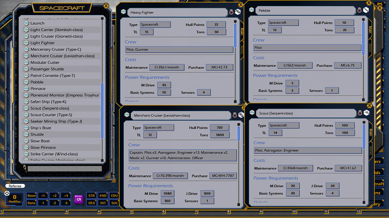This screenshot has width=389, height=218.
Task: Click the purple d6 die icon
Action: pyautogui.click(x=79, y=199)
